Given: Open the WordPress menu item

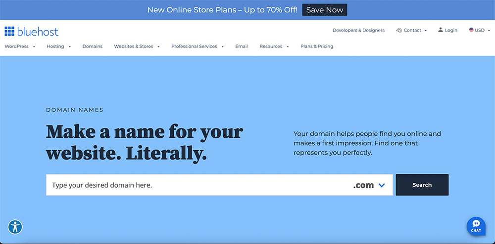Looking at the screenshot, I should click(x=16, y=46).
